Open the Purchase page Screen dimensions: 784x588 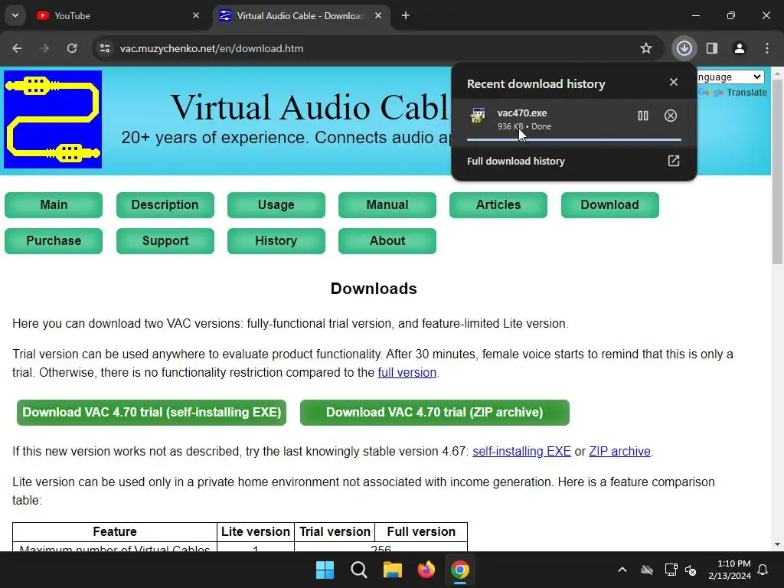(x=54, y=241)
